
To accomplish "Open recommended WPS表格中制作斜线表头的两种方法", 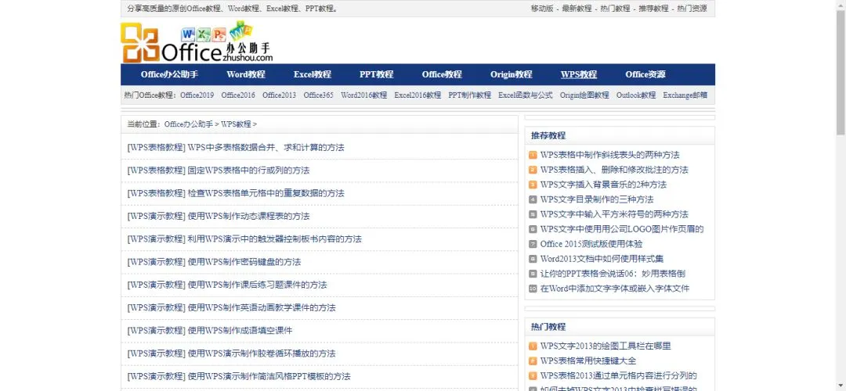I will point(609,155).
